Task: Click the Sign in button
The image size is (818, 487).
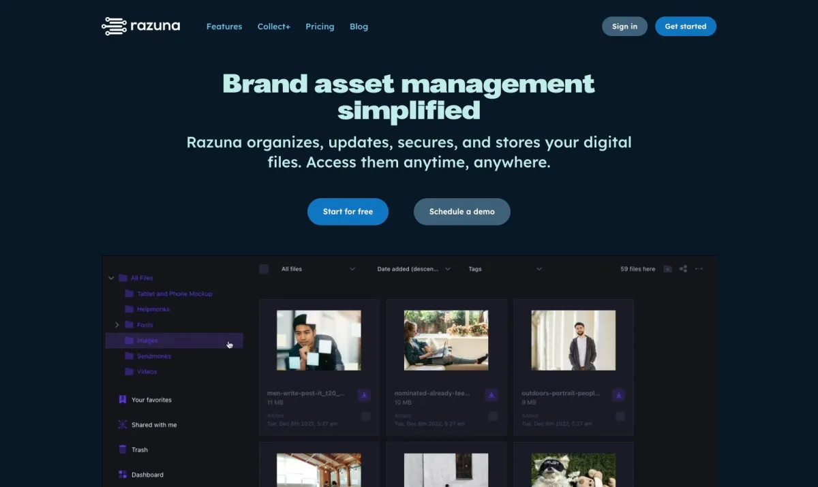Action: 624,27
